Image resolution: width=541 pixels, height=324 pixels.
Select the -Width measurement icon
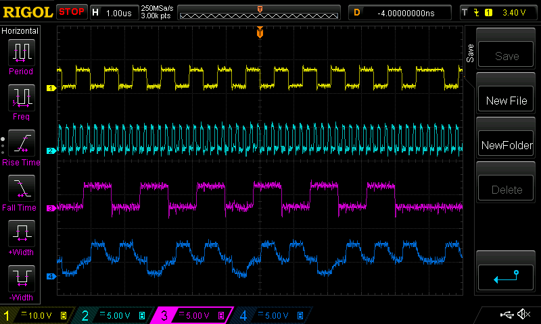[22, 278]
